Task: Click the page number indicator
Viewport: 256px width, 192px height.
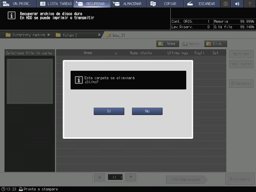Action: click(115, 177)
